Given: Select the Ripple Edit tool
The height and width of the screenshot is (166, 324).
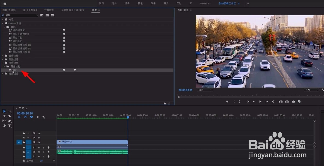Looking at the screenshot, I should (x=4, y=116).
